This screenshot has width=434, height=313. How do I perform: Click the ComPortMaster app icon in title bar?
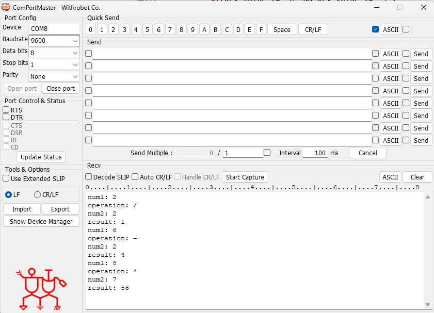(x=6, y=7)
